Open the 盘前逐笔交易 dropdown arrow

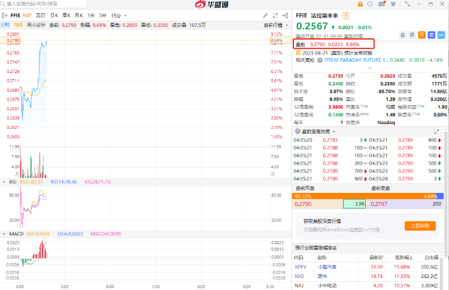click(334, 132)
